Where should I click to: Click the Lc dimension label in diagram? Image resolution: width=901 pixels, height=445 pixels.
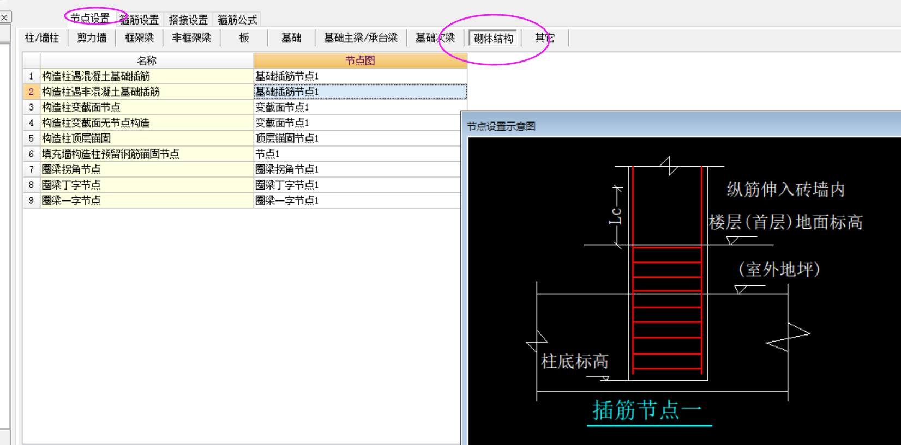(x=615, y=216)
